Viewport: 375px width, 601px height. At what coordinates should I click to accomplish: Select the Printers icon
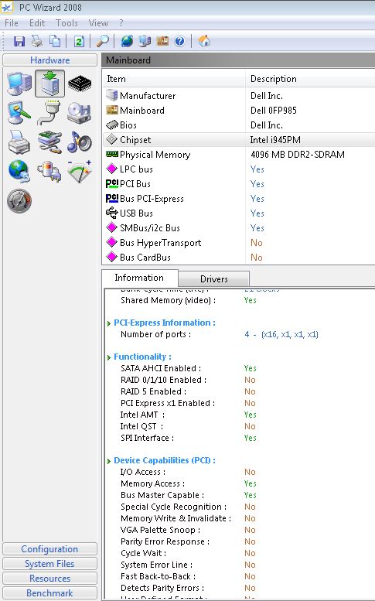(19, 142)
